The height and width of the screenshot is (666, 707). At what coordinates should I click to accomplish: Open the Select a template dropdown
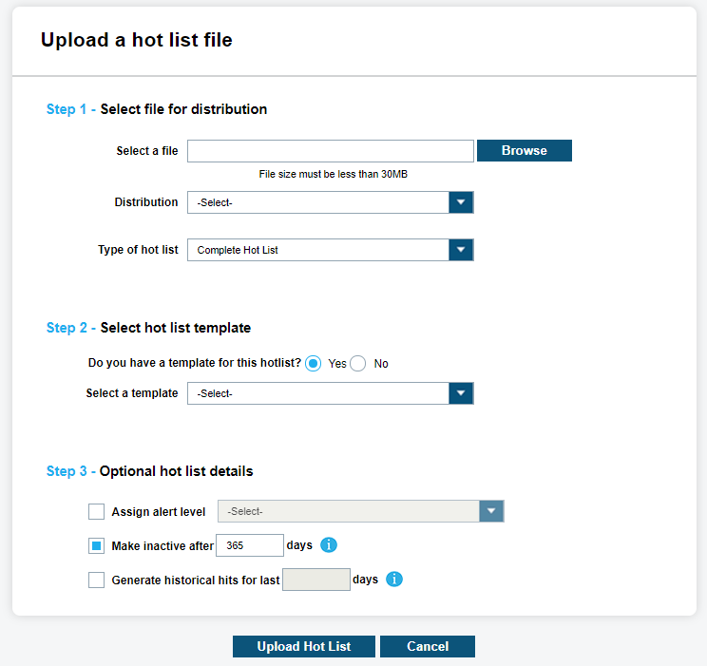[461, 393]
